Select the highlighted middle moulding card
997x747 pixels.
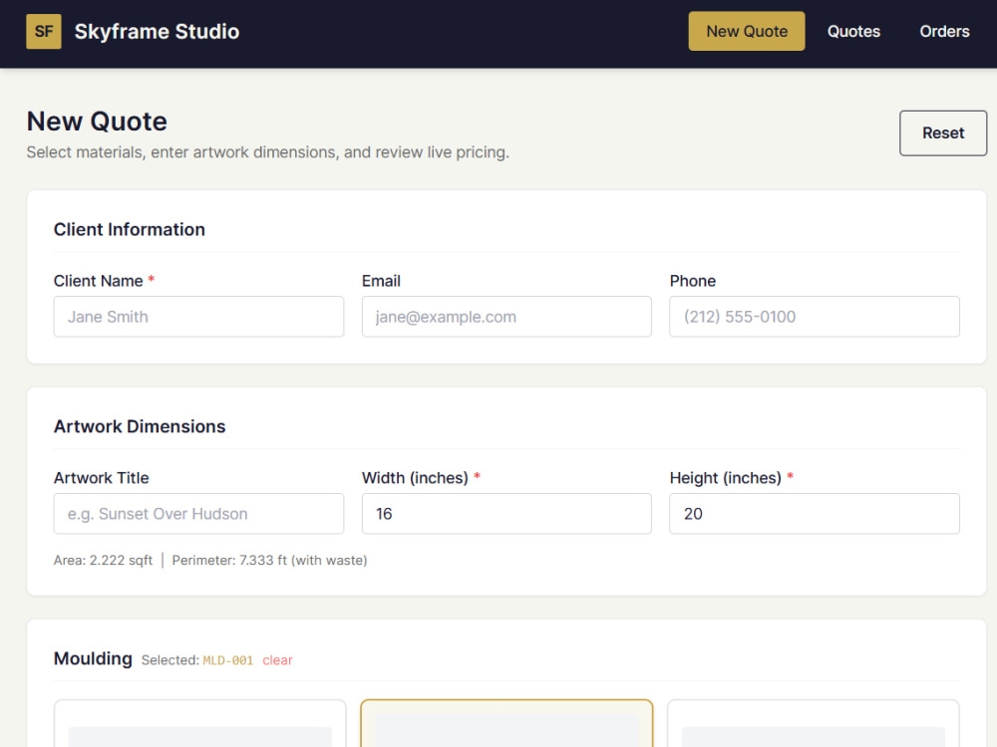point(506,723)
